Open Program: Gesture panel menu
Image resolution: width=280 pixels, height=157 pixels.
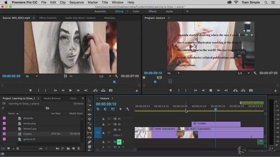coord(169,18)
